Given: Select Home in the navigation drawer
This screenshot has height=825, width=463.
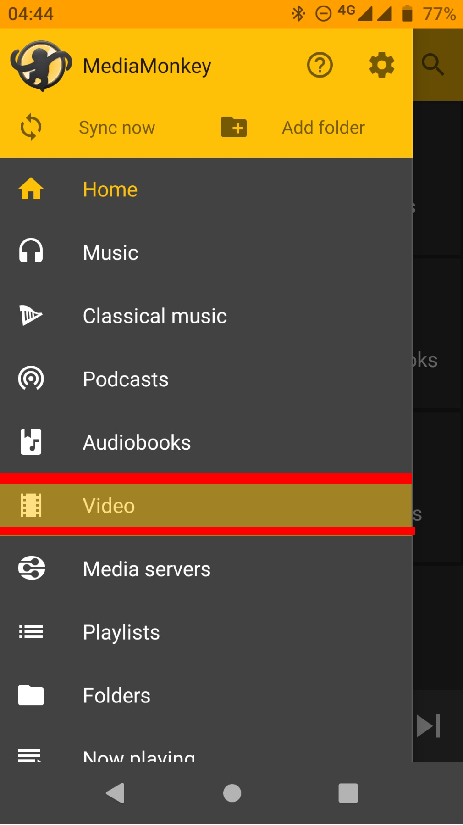Looking at the screenshot, I should point(110,190).
